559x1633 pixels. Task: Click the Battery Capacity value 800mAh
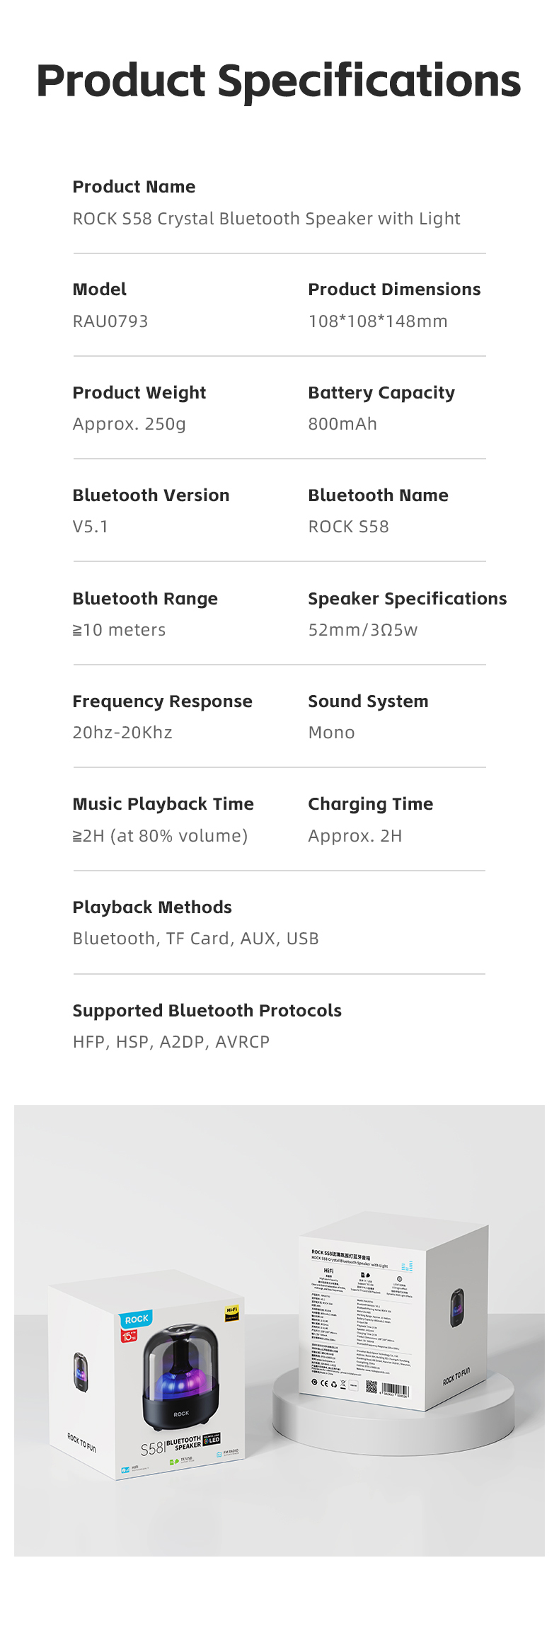tap(342, 424)
